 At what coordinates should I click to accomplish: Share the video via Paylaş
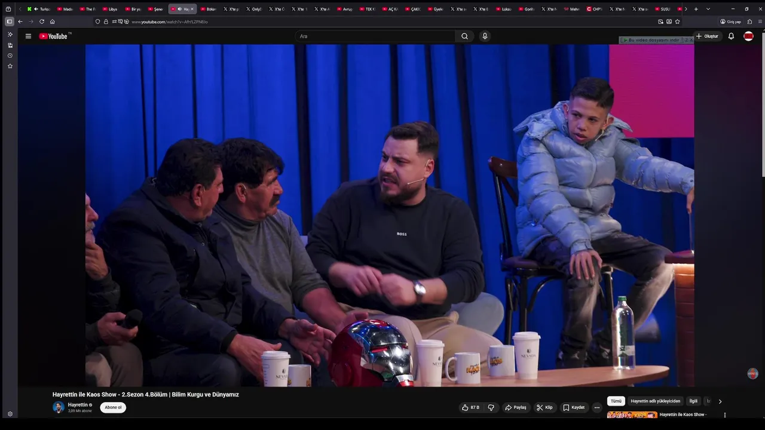516,407
